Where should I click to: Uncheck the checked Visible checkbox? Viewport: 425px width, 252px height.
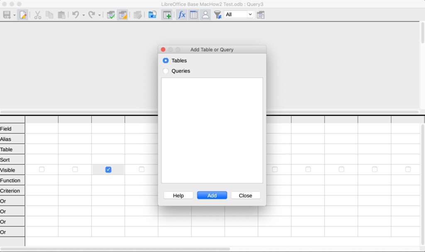click(108, 169)
